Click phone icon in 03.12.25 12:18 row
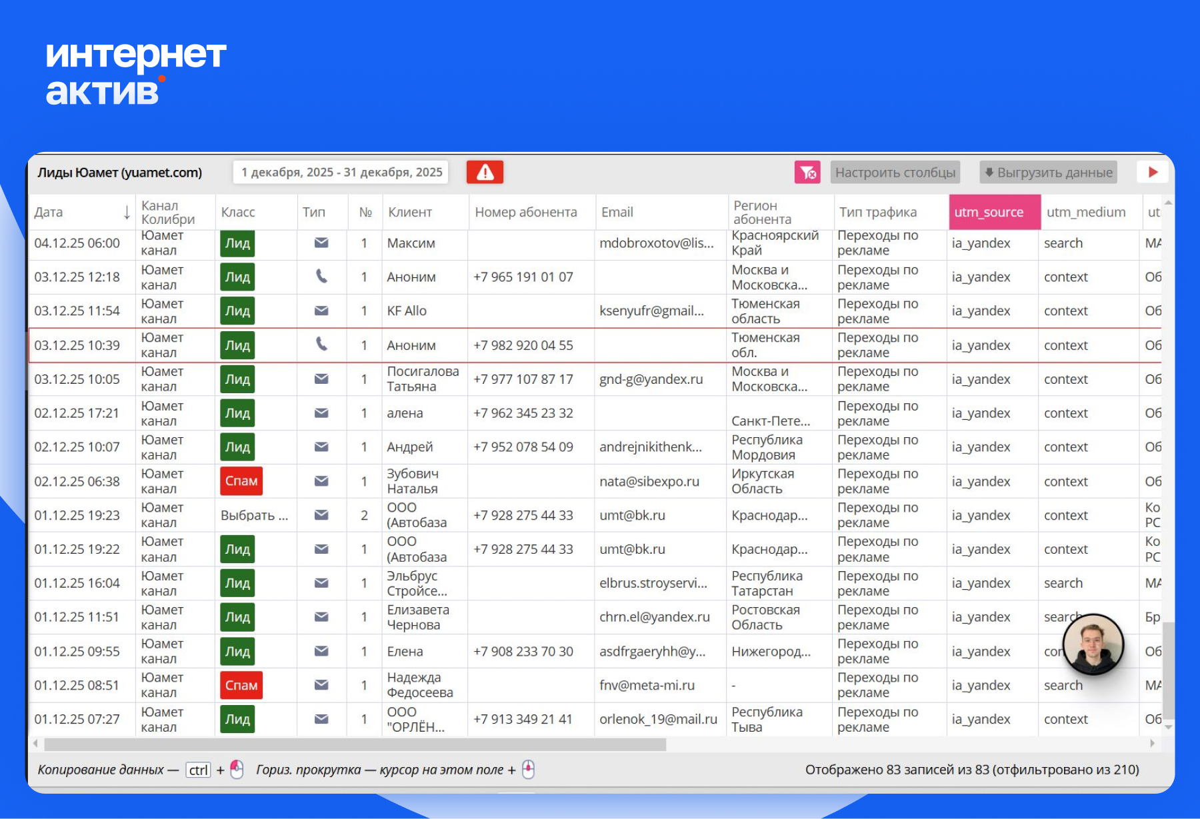Image resolution: width=1200 pixels, height=819 pixels. click(x=321, y=277)
